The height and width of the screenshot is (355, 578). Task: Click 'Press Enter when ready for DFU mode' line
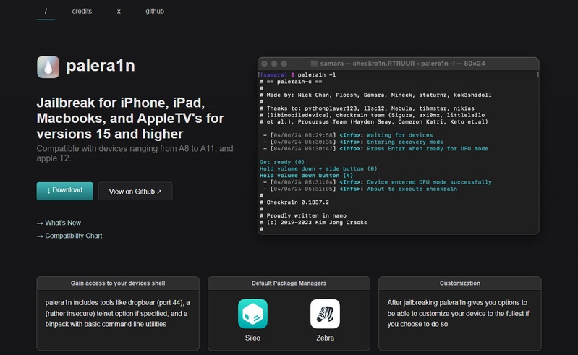click(x=375, y=149)
